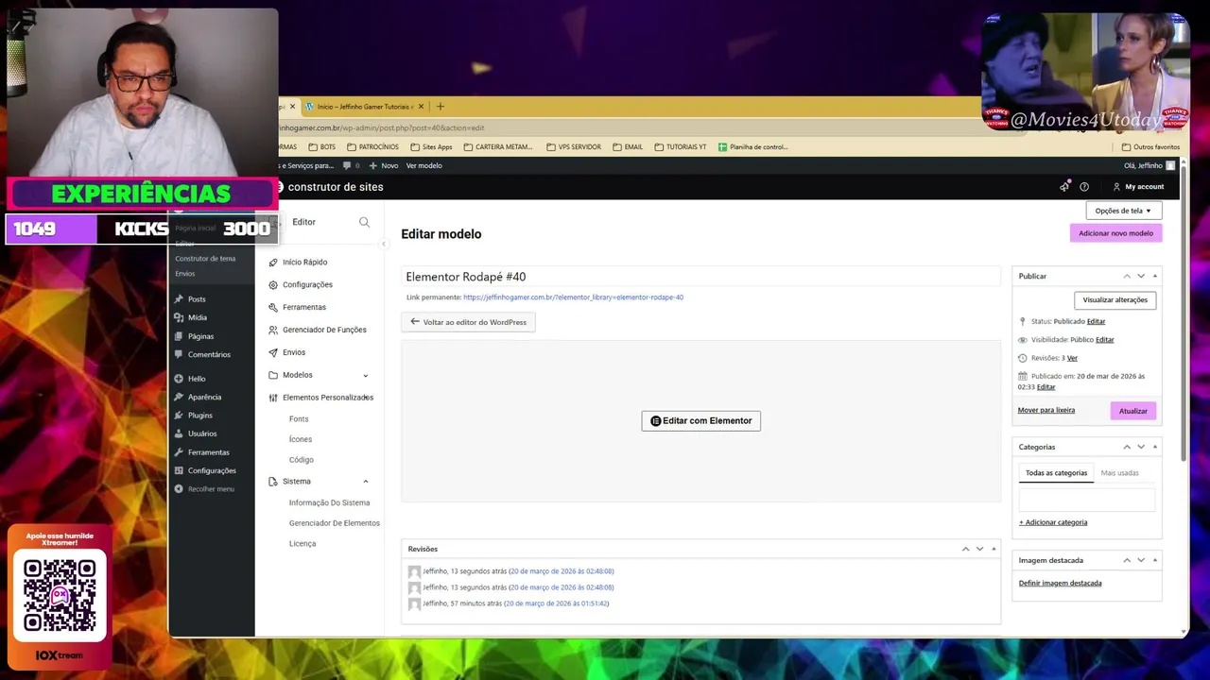Screen dimensions: 1210x680
Task: Click the + Novo admin bar item
Action: [x=385, y=165]
